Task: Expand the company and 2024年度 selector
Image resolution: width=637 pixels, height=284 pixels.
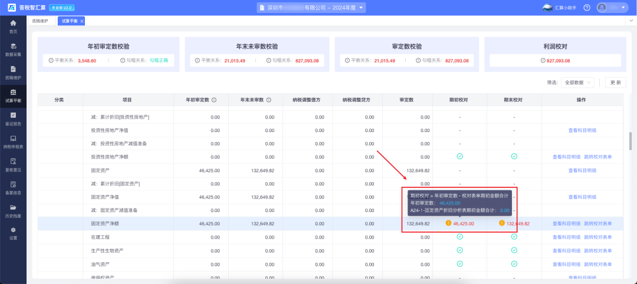Action: 311,8
